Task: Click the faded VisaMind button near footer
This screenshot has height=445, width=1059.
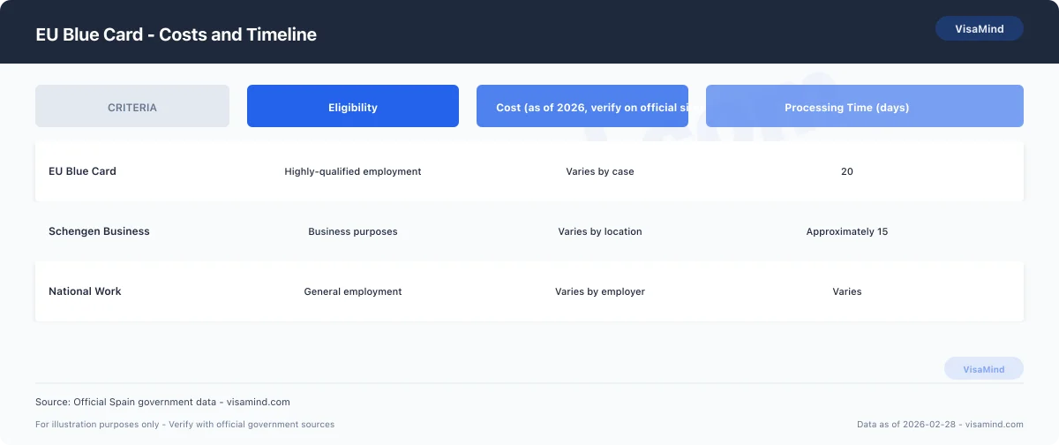Action: (984, 369)
